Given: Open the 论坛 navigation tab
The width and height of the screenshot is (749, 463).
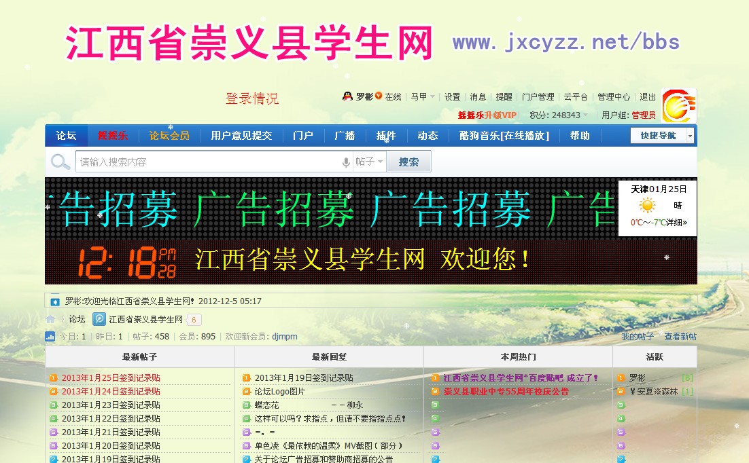Looking at the screenshot, I should click(67, 136).
